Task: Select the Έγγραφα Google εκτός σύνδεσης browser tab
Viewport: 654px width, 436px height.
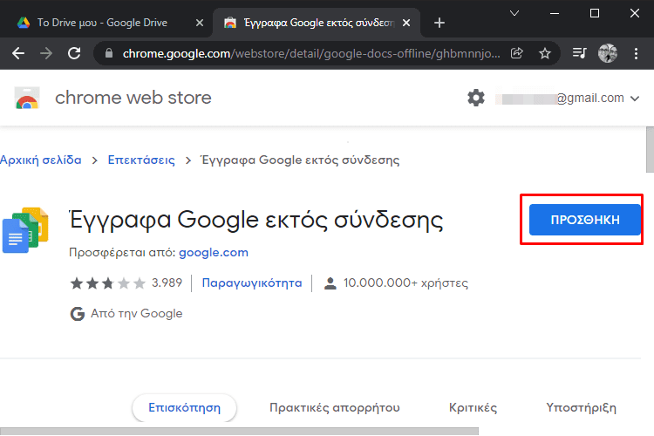Action: coord(317,23)
